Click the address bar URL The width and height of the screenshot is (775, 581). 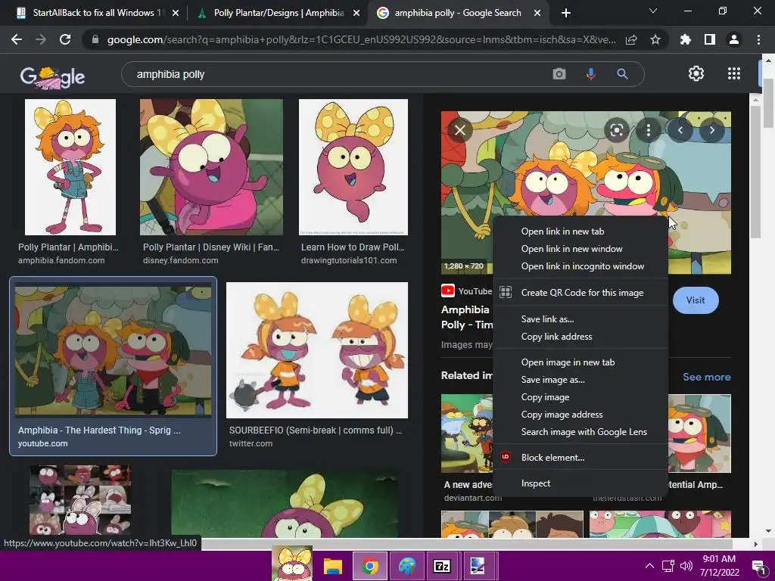(361, 40)
